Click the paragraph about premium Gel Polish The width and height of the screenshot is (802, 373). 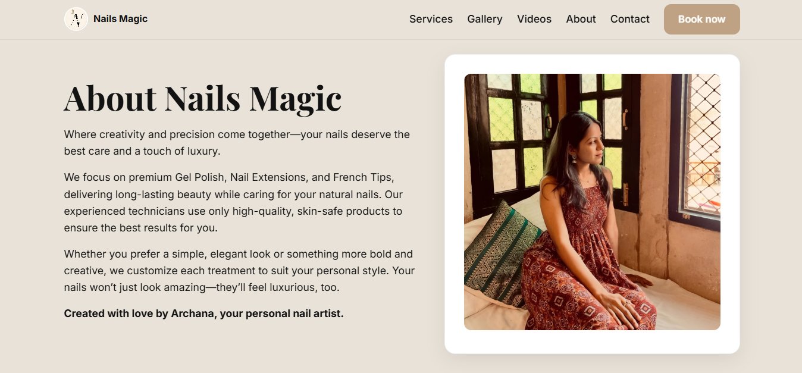pos(233,202)
